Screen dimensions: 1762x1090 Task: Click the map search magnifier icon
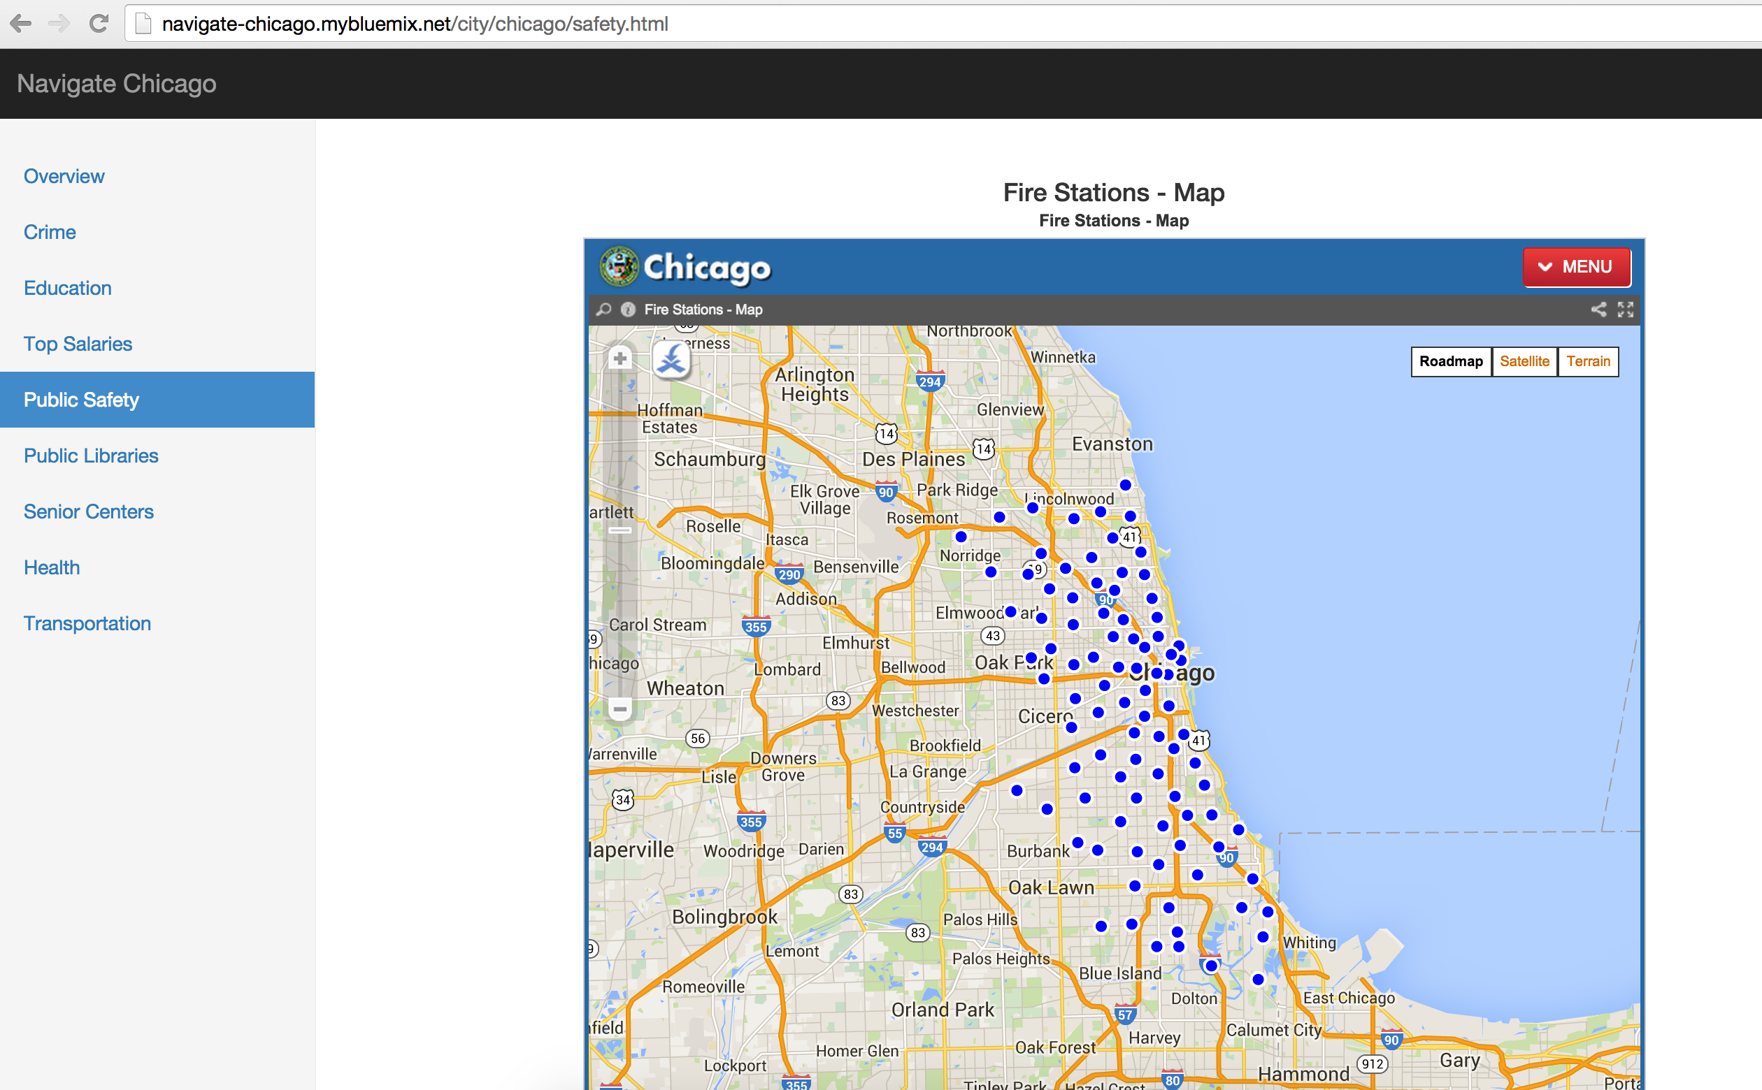tap(603, 310)
